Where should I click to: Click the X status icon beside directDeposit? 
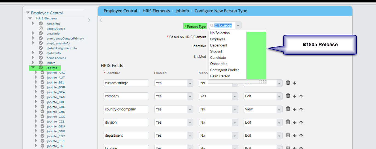tap(41, 28)
